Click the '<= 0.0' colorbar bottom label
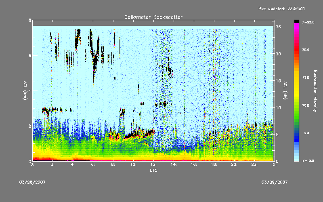Screen dimensions: 323x202 pos(308,161)
